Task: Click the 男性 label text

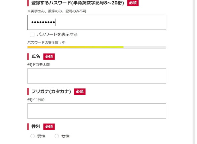Action: pos(41,136)
